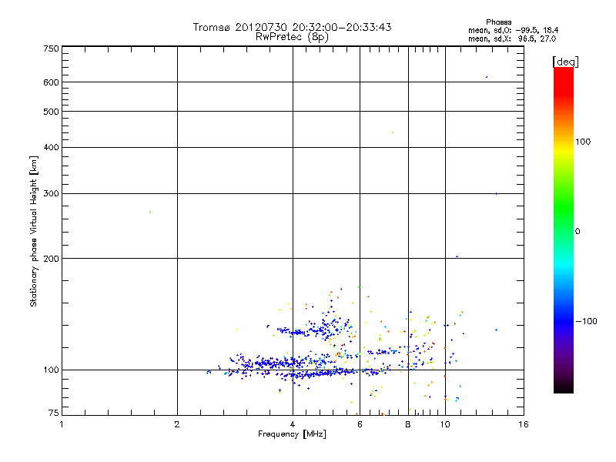Click the x-axis tick label '1'

click(x=62, y=424)
